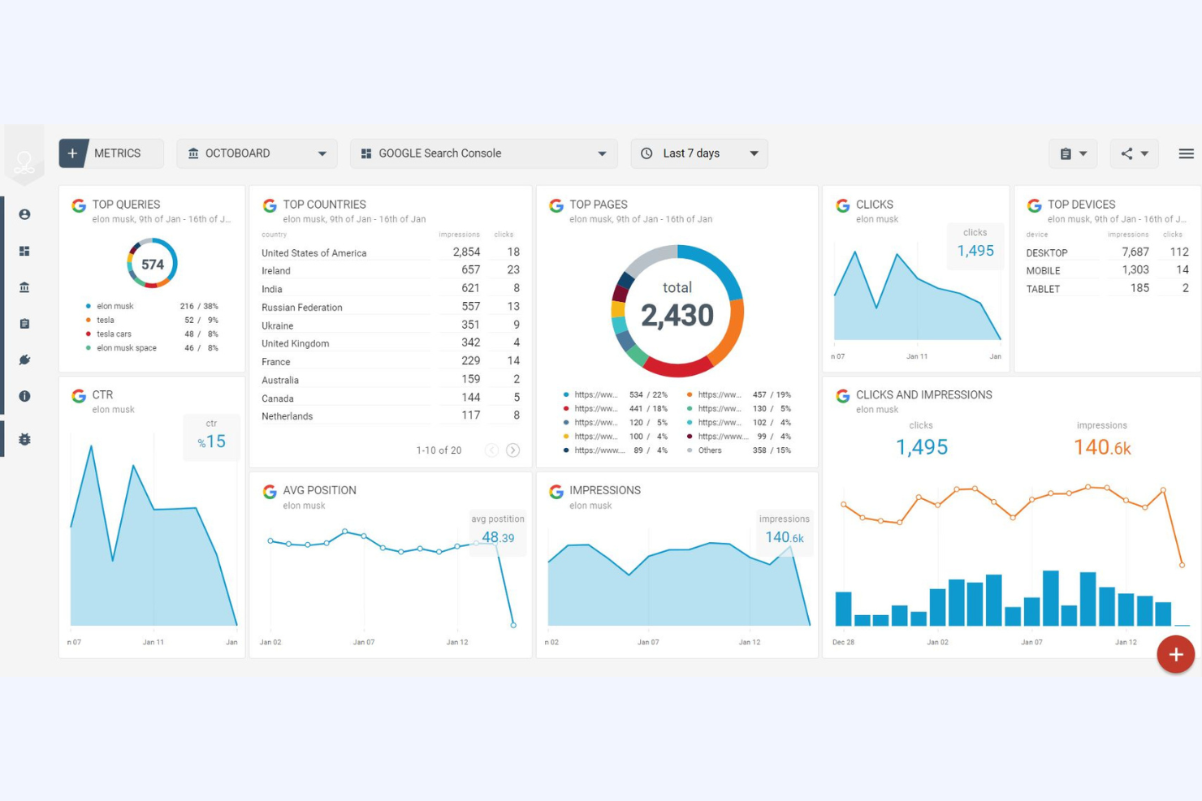Open the clipboard reports dropdown
This screenshot has height=801, width=1202.
1073,153
